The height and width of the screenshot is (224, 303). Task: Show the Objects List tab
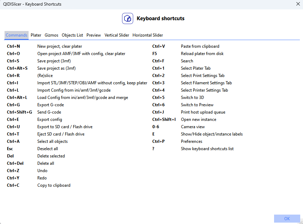click(72, 35)
